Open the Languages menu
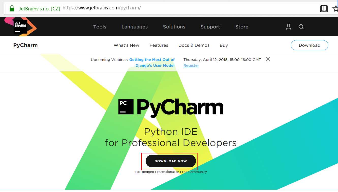Viewport: 338px width, 192px height. (x=134, y=27)
